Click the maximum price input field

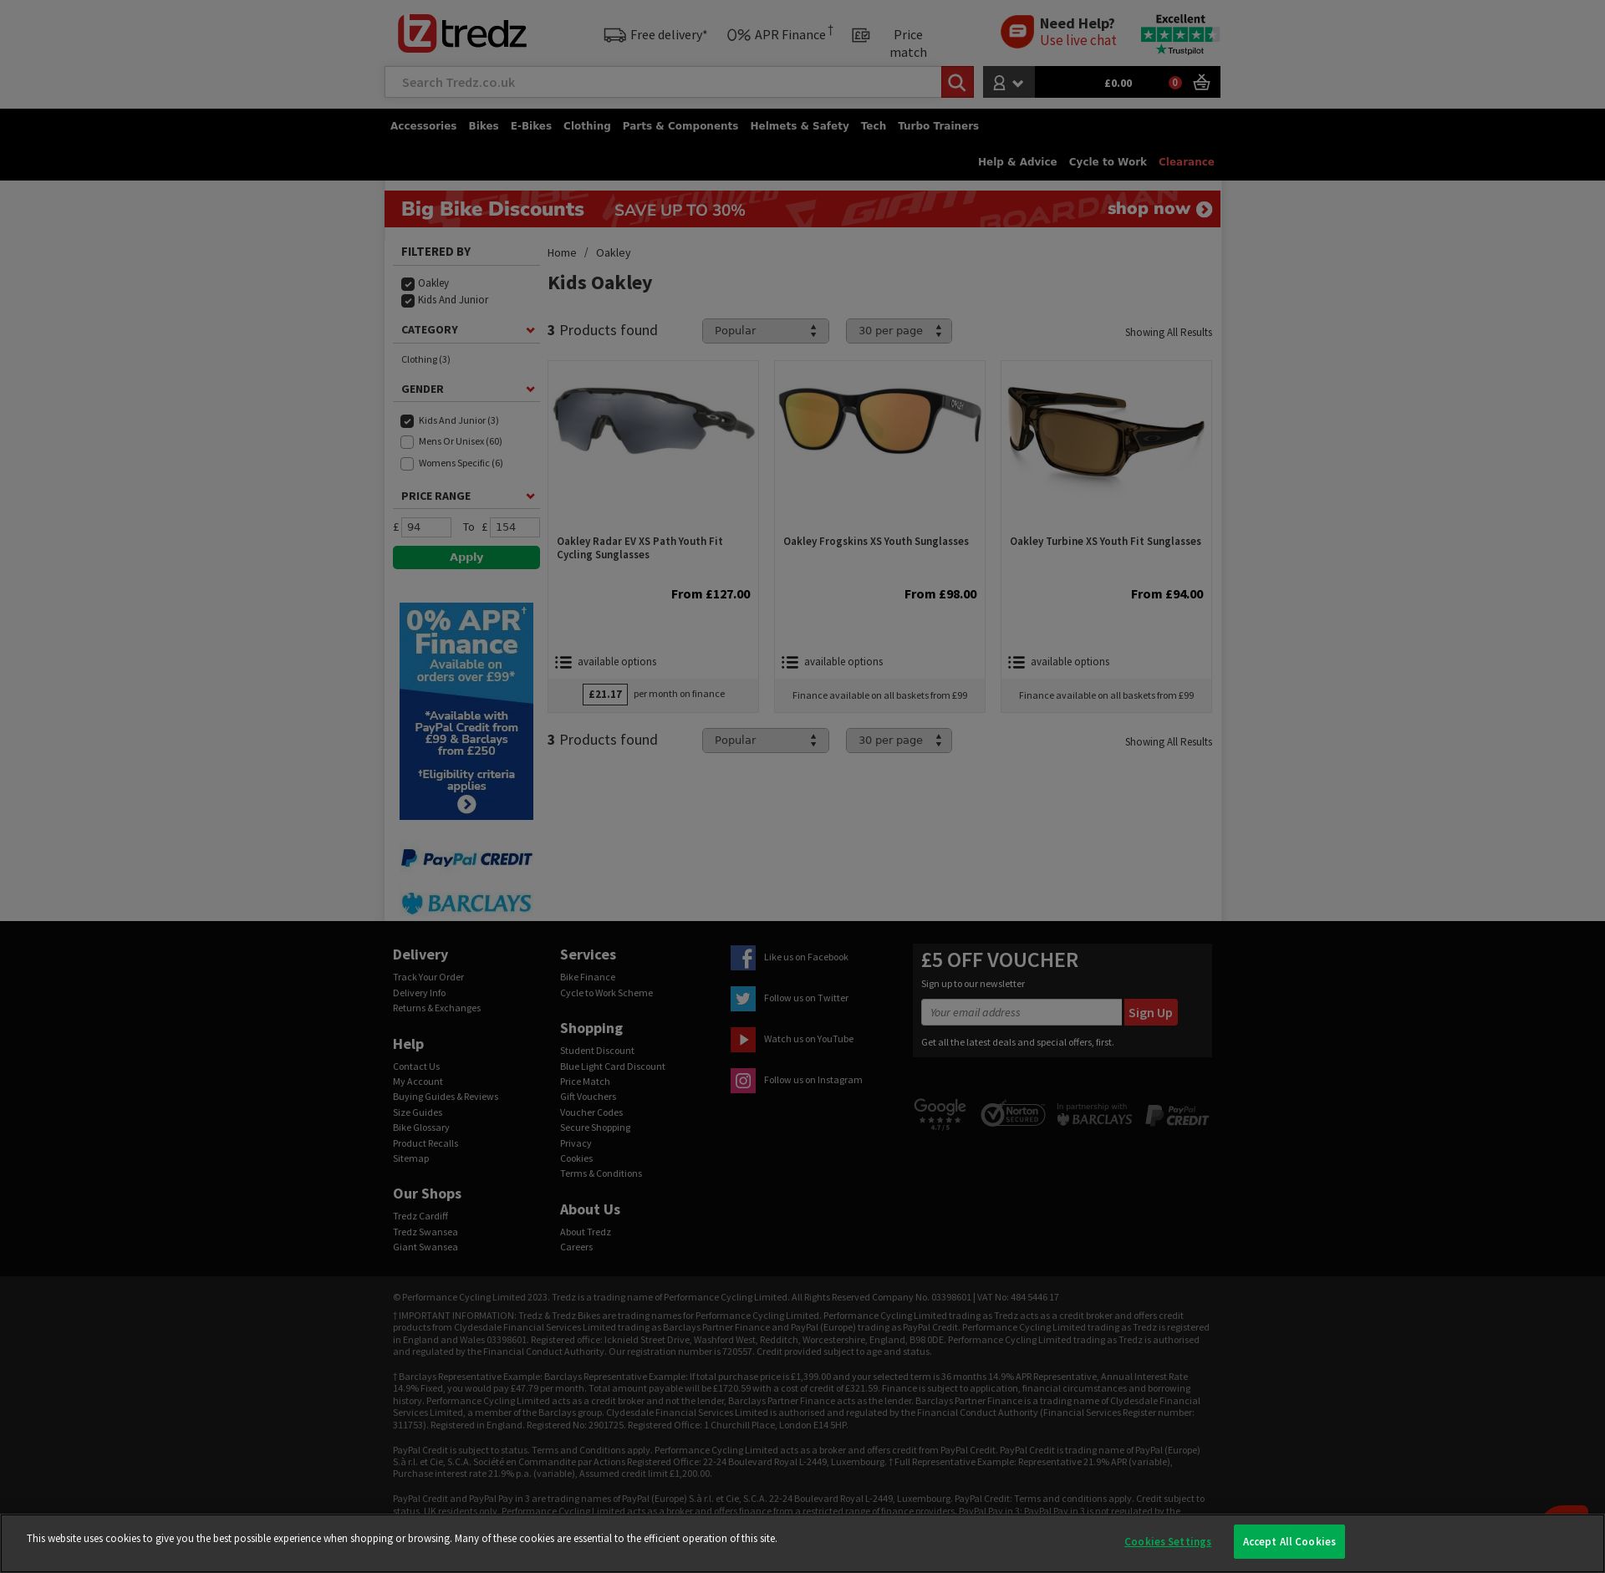click(515, 527)
